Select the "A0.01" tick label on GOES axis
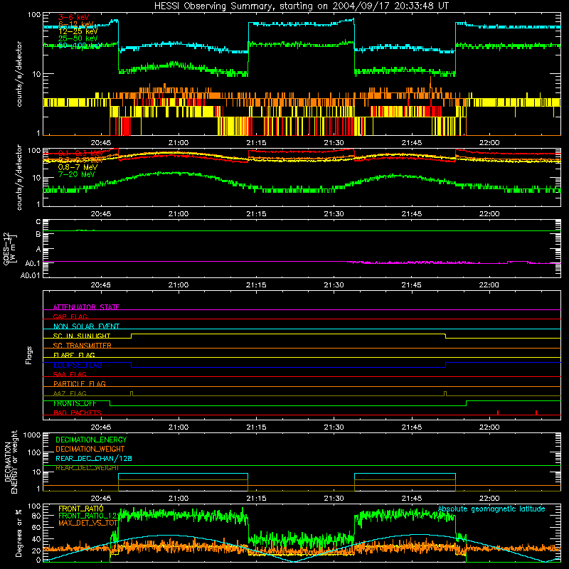Image resolution: width=569 pixels, height=569 pixels. [x=31, y=275]
